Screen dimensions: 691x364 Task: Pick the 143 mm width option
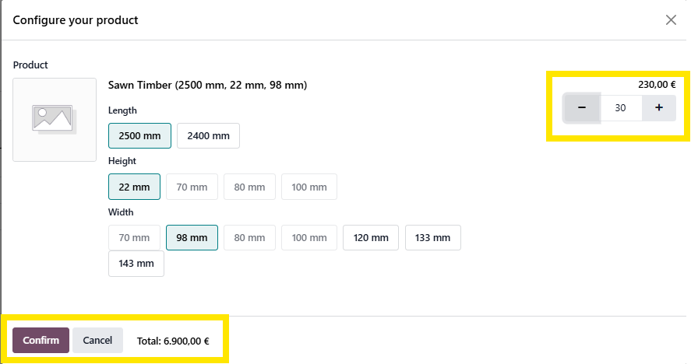click(x=136, y=263)
